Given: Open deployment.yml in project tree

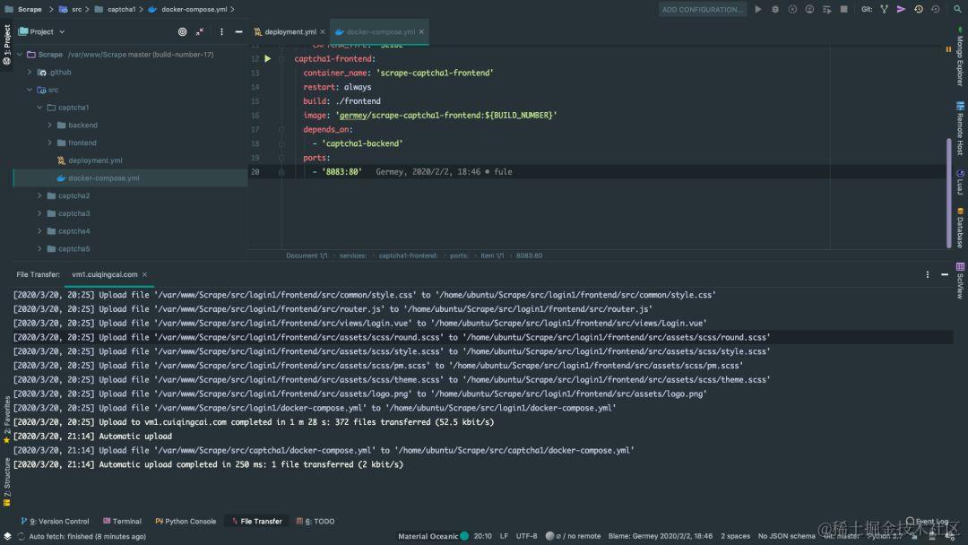Looking at the screenshot, I should 95,160.
